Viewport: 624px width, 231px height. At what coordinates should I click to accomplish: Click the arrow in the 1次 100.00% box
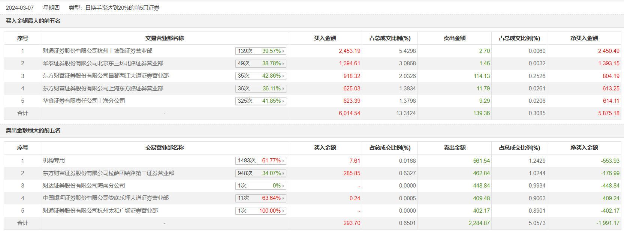[x=283, y=211]
